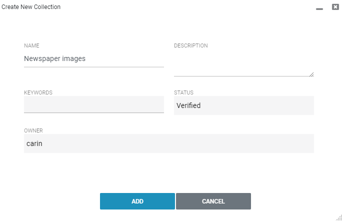
Task: Click the KEYWORDS field label
Action: 38,92
